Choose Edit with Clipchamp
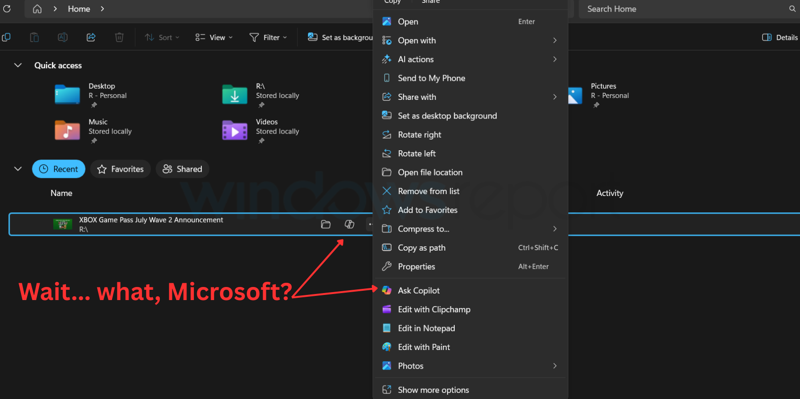This screenshot has width=800, height=399. 470,309
